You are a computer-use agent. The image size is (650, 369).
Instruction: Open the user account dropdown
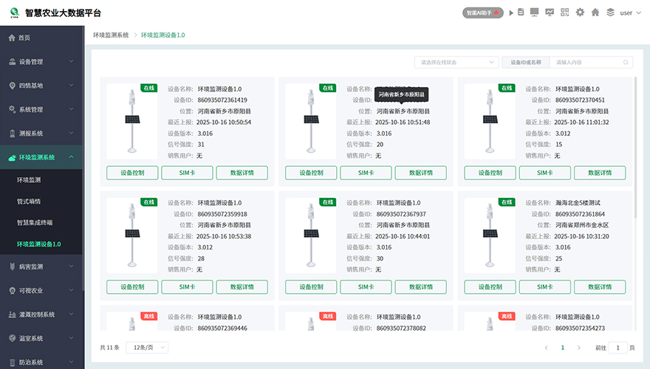pos(630,13)
